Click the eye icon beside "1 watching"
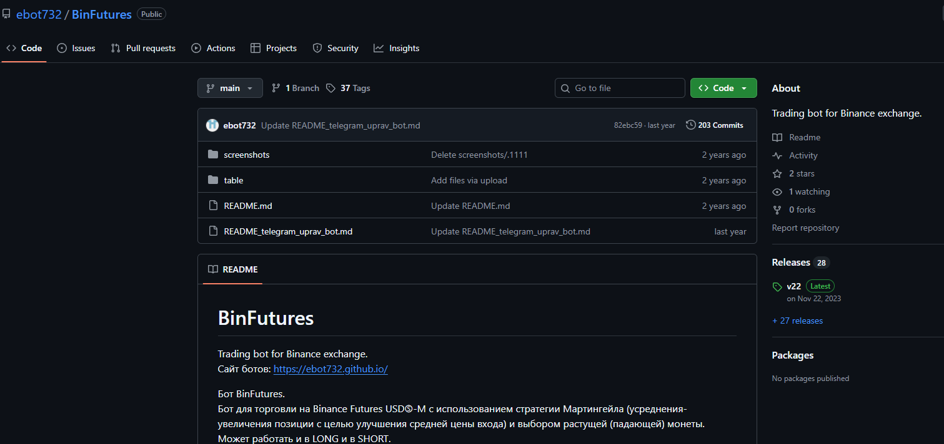The height and width of the screenshot is (444, 944). coord(777,191)
